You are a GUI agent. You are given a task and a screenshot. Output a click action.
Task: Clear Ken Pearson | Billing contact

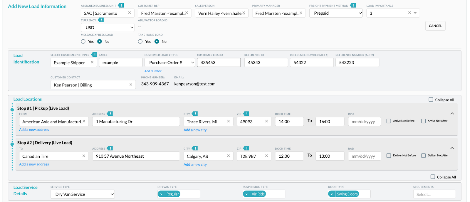(x=131, y=85)
